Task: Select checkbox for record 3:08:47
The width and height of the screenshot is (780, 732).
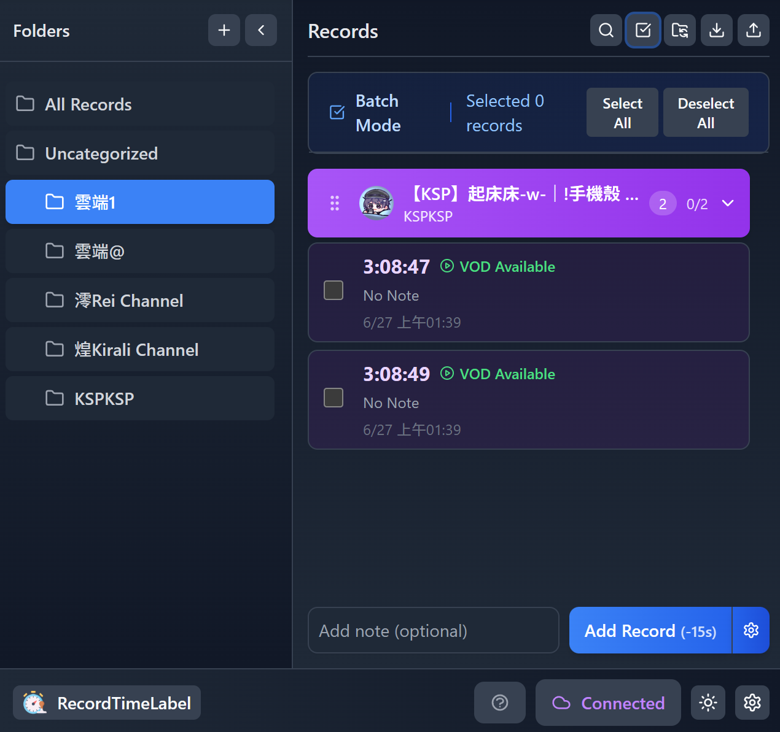Action: [333, 290]
